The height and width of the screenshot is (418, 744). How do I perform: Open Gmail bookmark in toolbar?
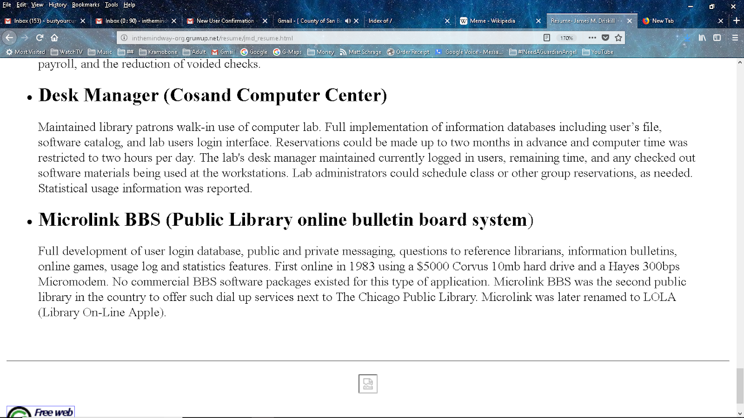(x=223, y=52)
